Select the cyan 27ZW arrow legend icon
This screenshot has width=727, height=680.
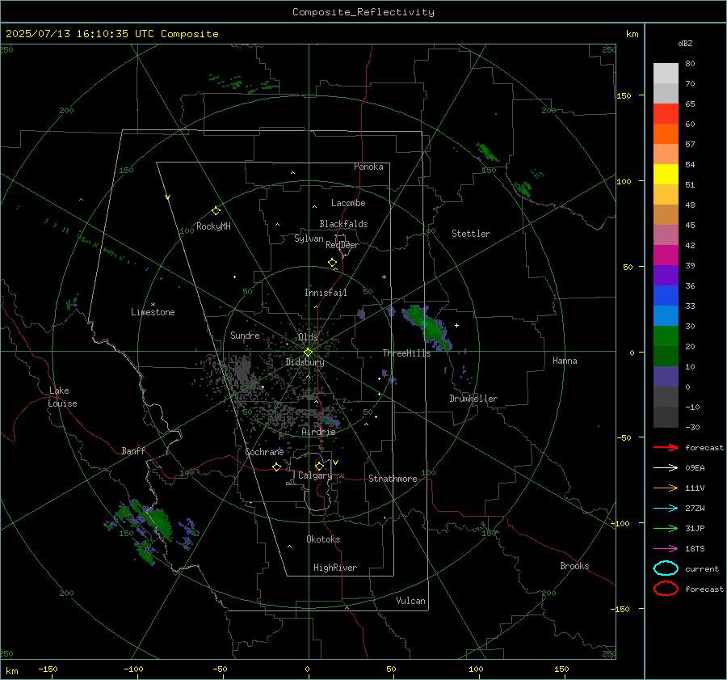click(666, 509)
